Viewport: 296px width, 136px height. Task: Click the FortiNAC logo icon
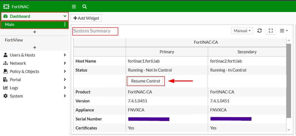[6, 7]
